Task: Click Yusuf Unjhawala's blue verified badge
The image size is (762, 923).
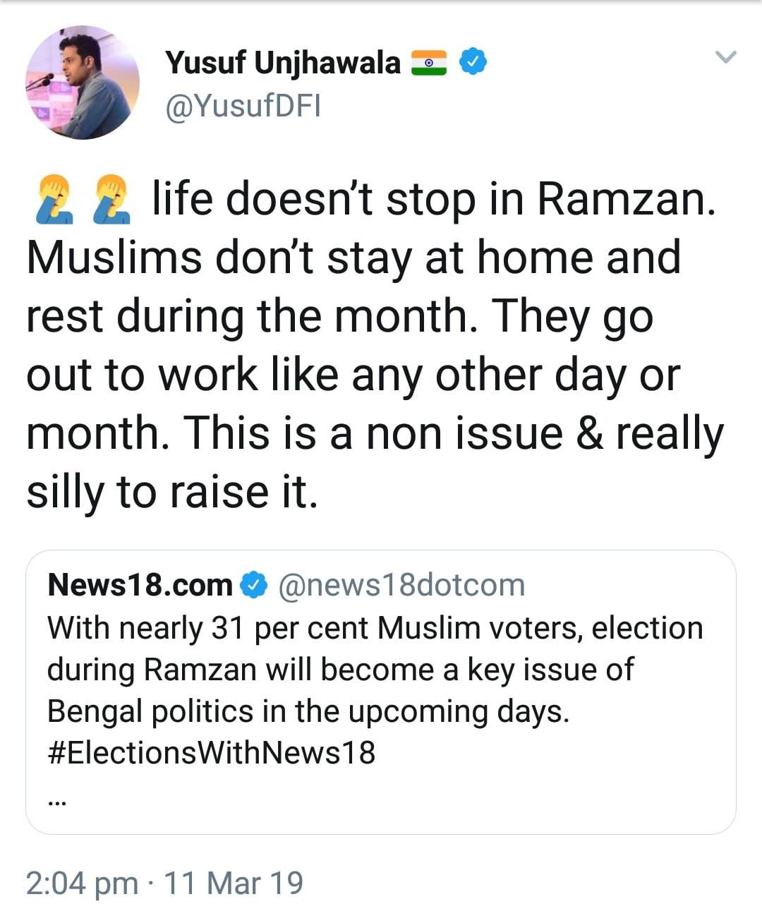Action: [x=473, y=62]
